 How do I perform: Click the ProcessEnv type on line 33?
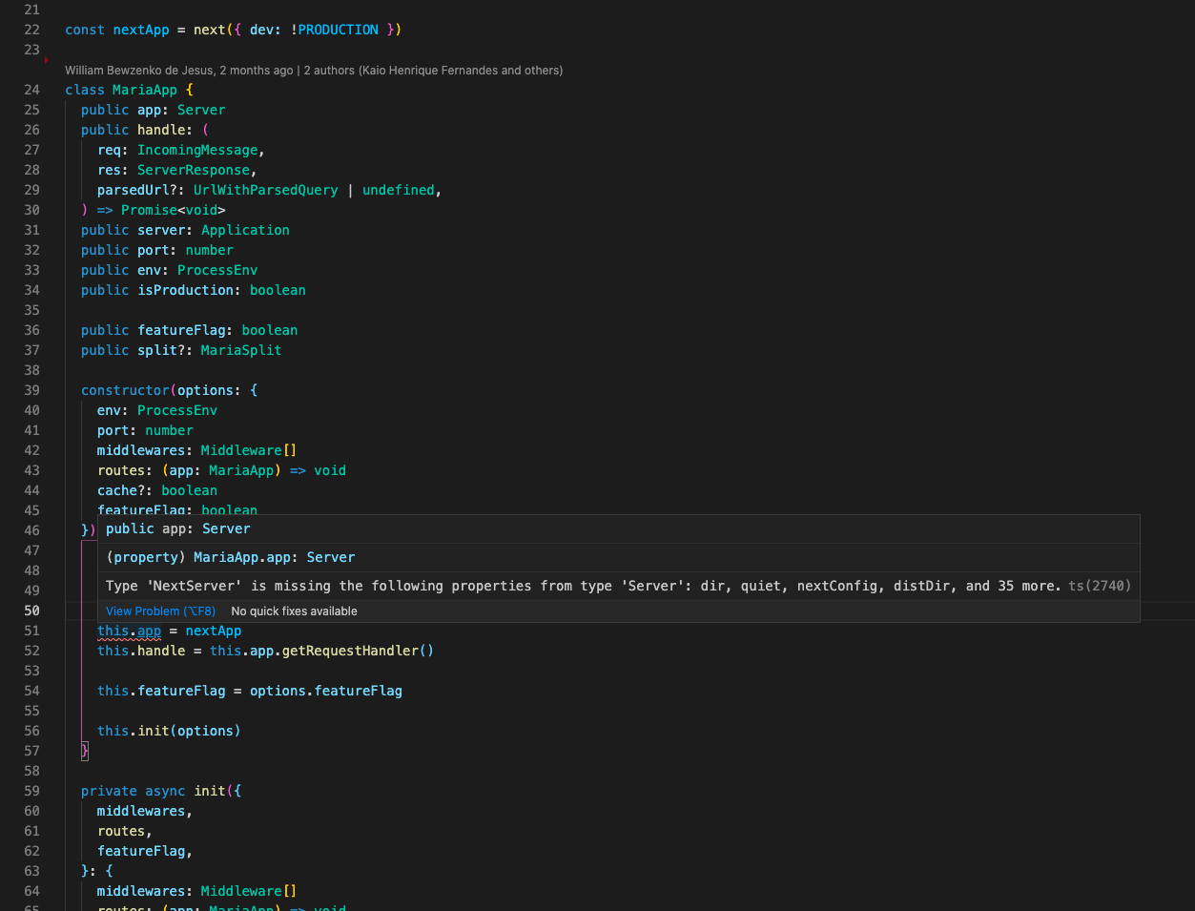click(x=216, y=270)
